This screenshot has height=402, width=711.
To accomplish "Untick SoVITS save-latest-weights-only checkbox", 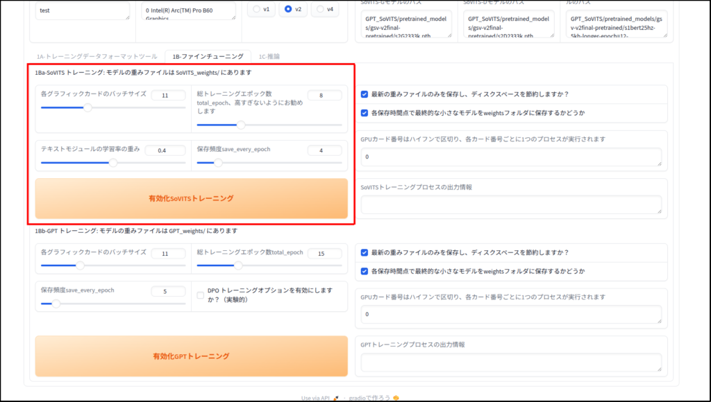I will coord(365,94).
